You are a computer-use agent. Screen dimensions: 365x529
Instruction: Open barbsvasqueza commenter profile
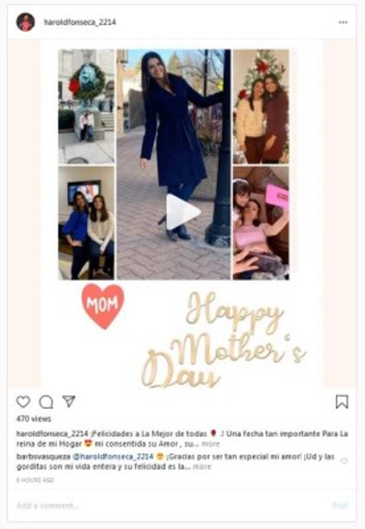click(x=43, y=457)
